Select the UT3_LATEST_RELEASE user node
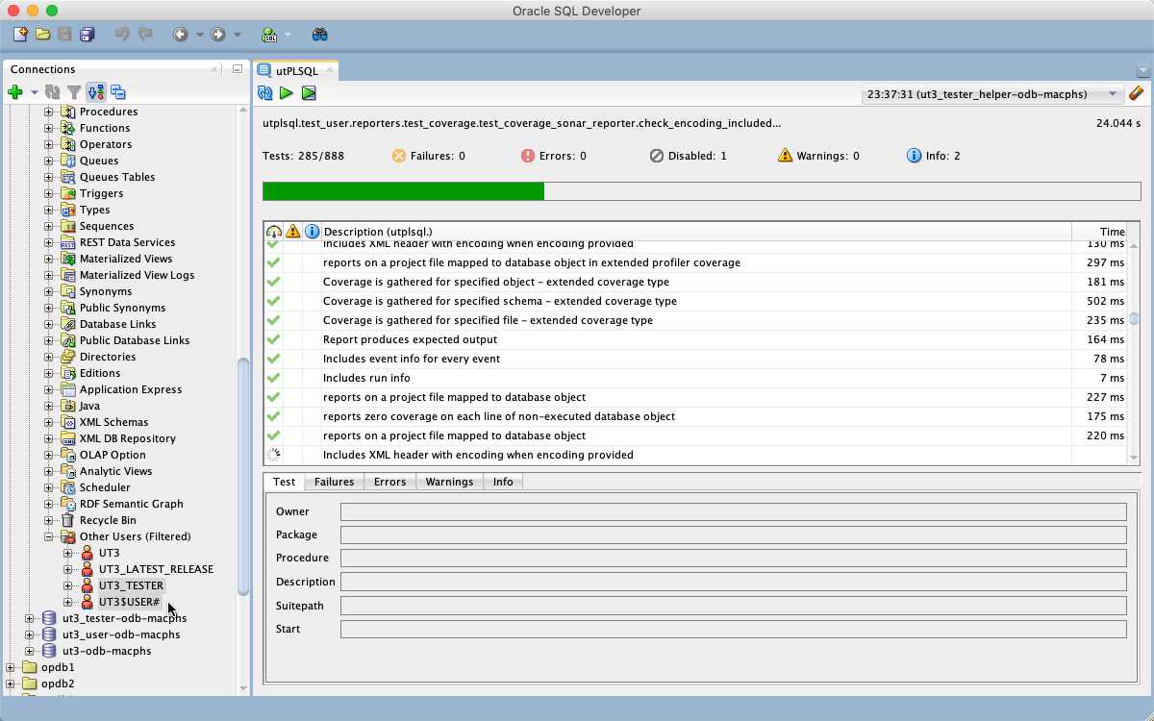1154x721 pixels. point(156,569)
